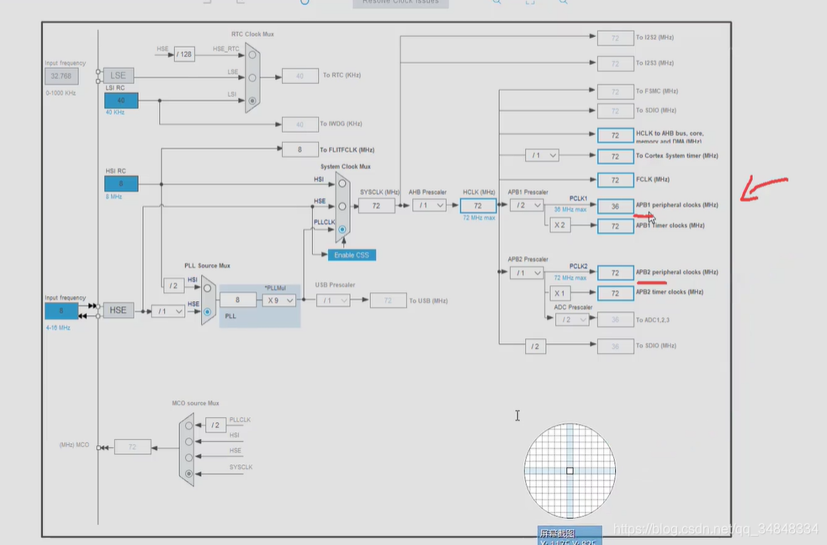Click the To RTC (KHz) 40 box
The width and height of the screenshot is (827, 545).
coord(300,76)
